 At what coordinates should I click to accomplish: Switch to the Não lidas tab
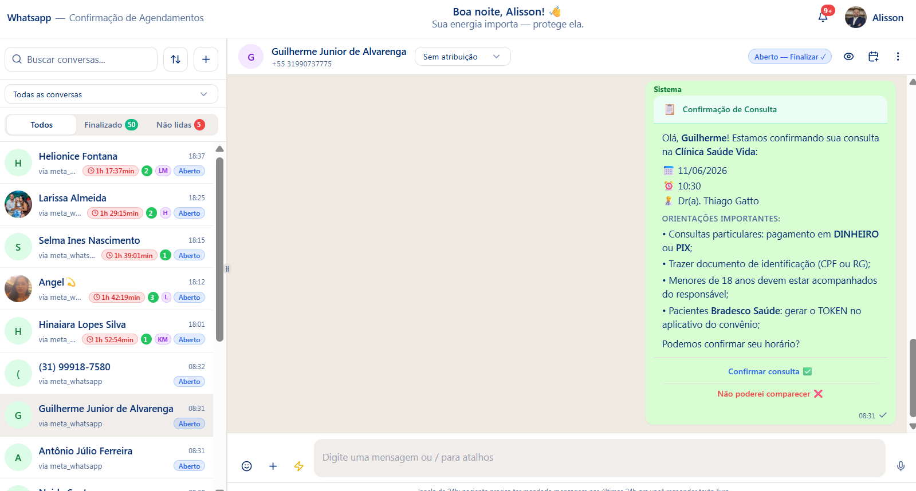click(x=180, y=125)
